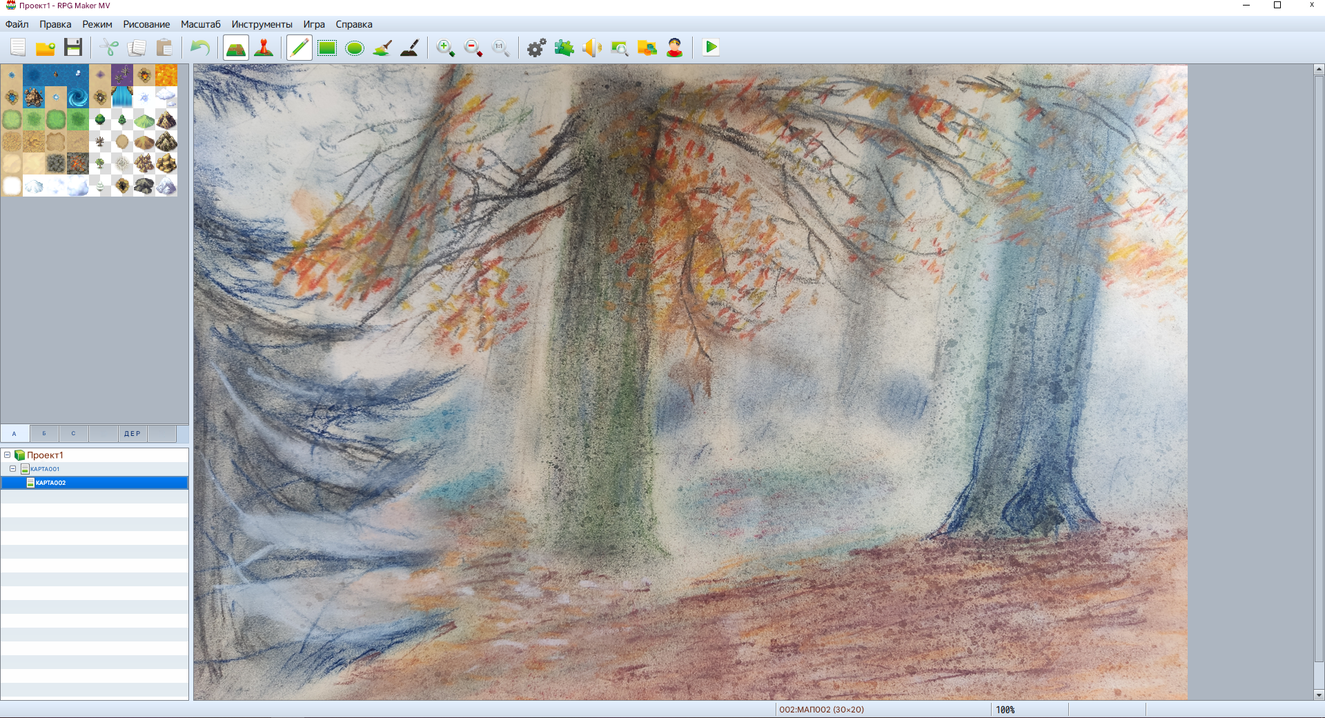The width and height of the screenshot is (1325, 718).
Task: Select КАРТА001 in the map tree
Action: [45, 469]
